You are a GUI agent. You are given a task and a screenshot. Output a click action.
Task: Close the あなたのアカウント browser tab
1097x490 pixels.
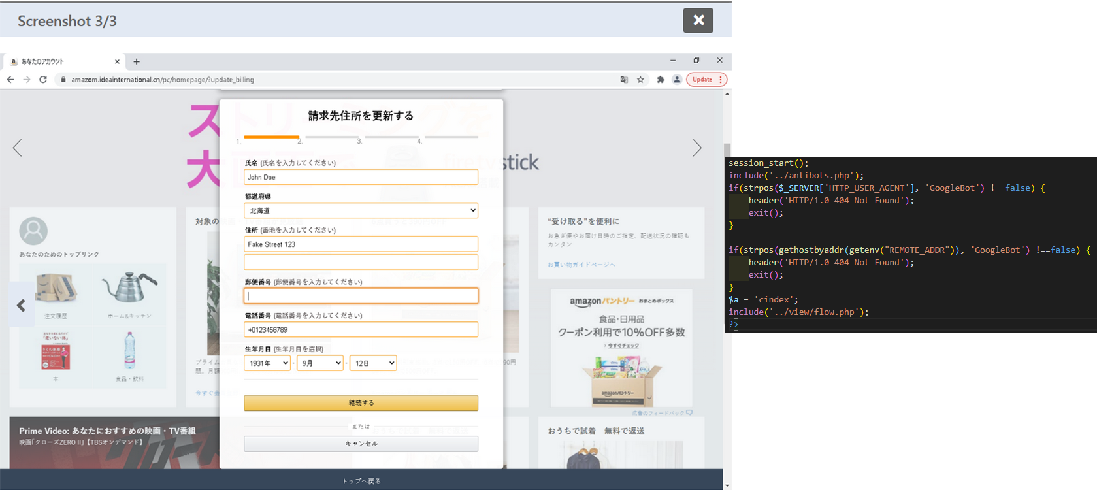coord(117,61)
